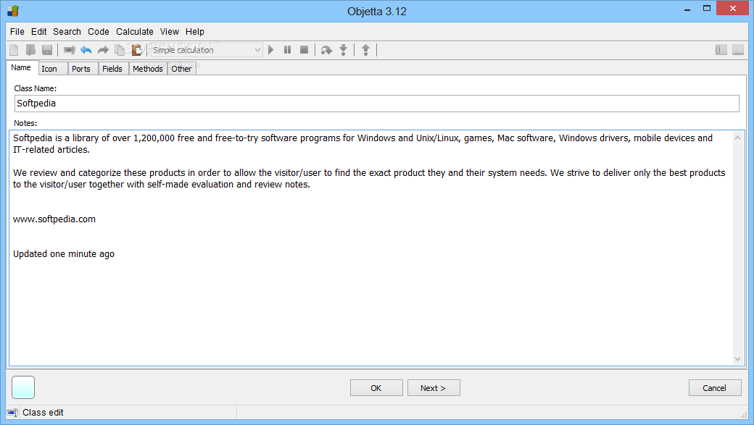The image size is (754, 425).
Task: Click the Next > button
Action: pos(434,388)
